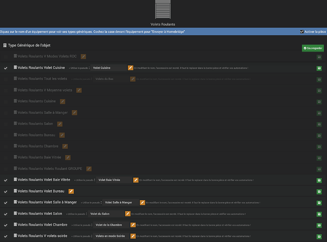Click orange edit pencil for Volet Baie Vitrée
This screenshot has width=327, height=242.
(x=136, y=180)
